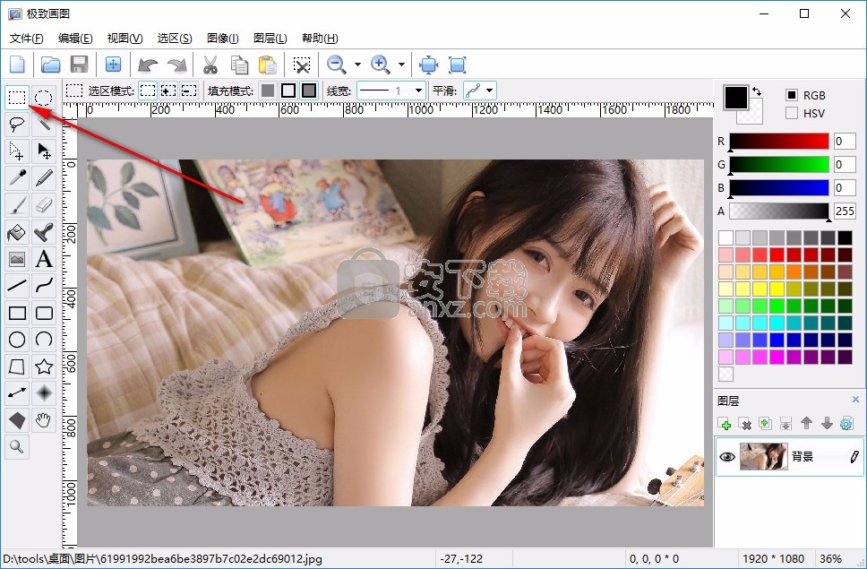Close the 图层 panel
The width and height of the screenshot is (867, 569).
(855, 400)
